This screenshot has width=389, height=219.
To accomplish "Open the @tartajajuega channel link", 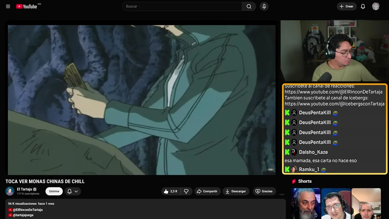I will coord(23,215).
